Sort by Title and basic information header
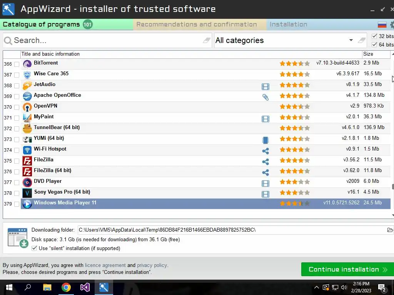 191,54
